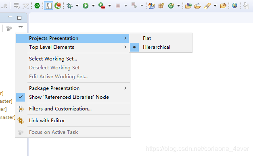Click Deselect Working Set entry

pos(73,68)
